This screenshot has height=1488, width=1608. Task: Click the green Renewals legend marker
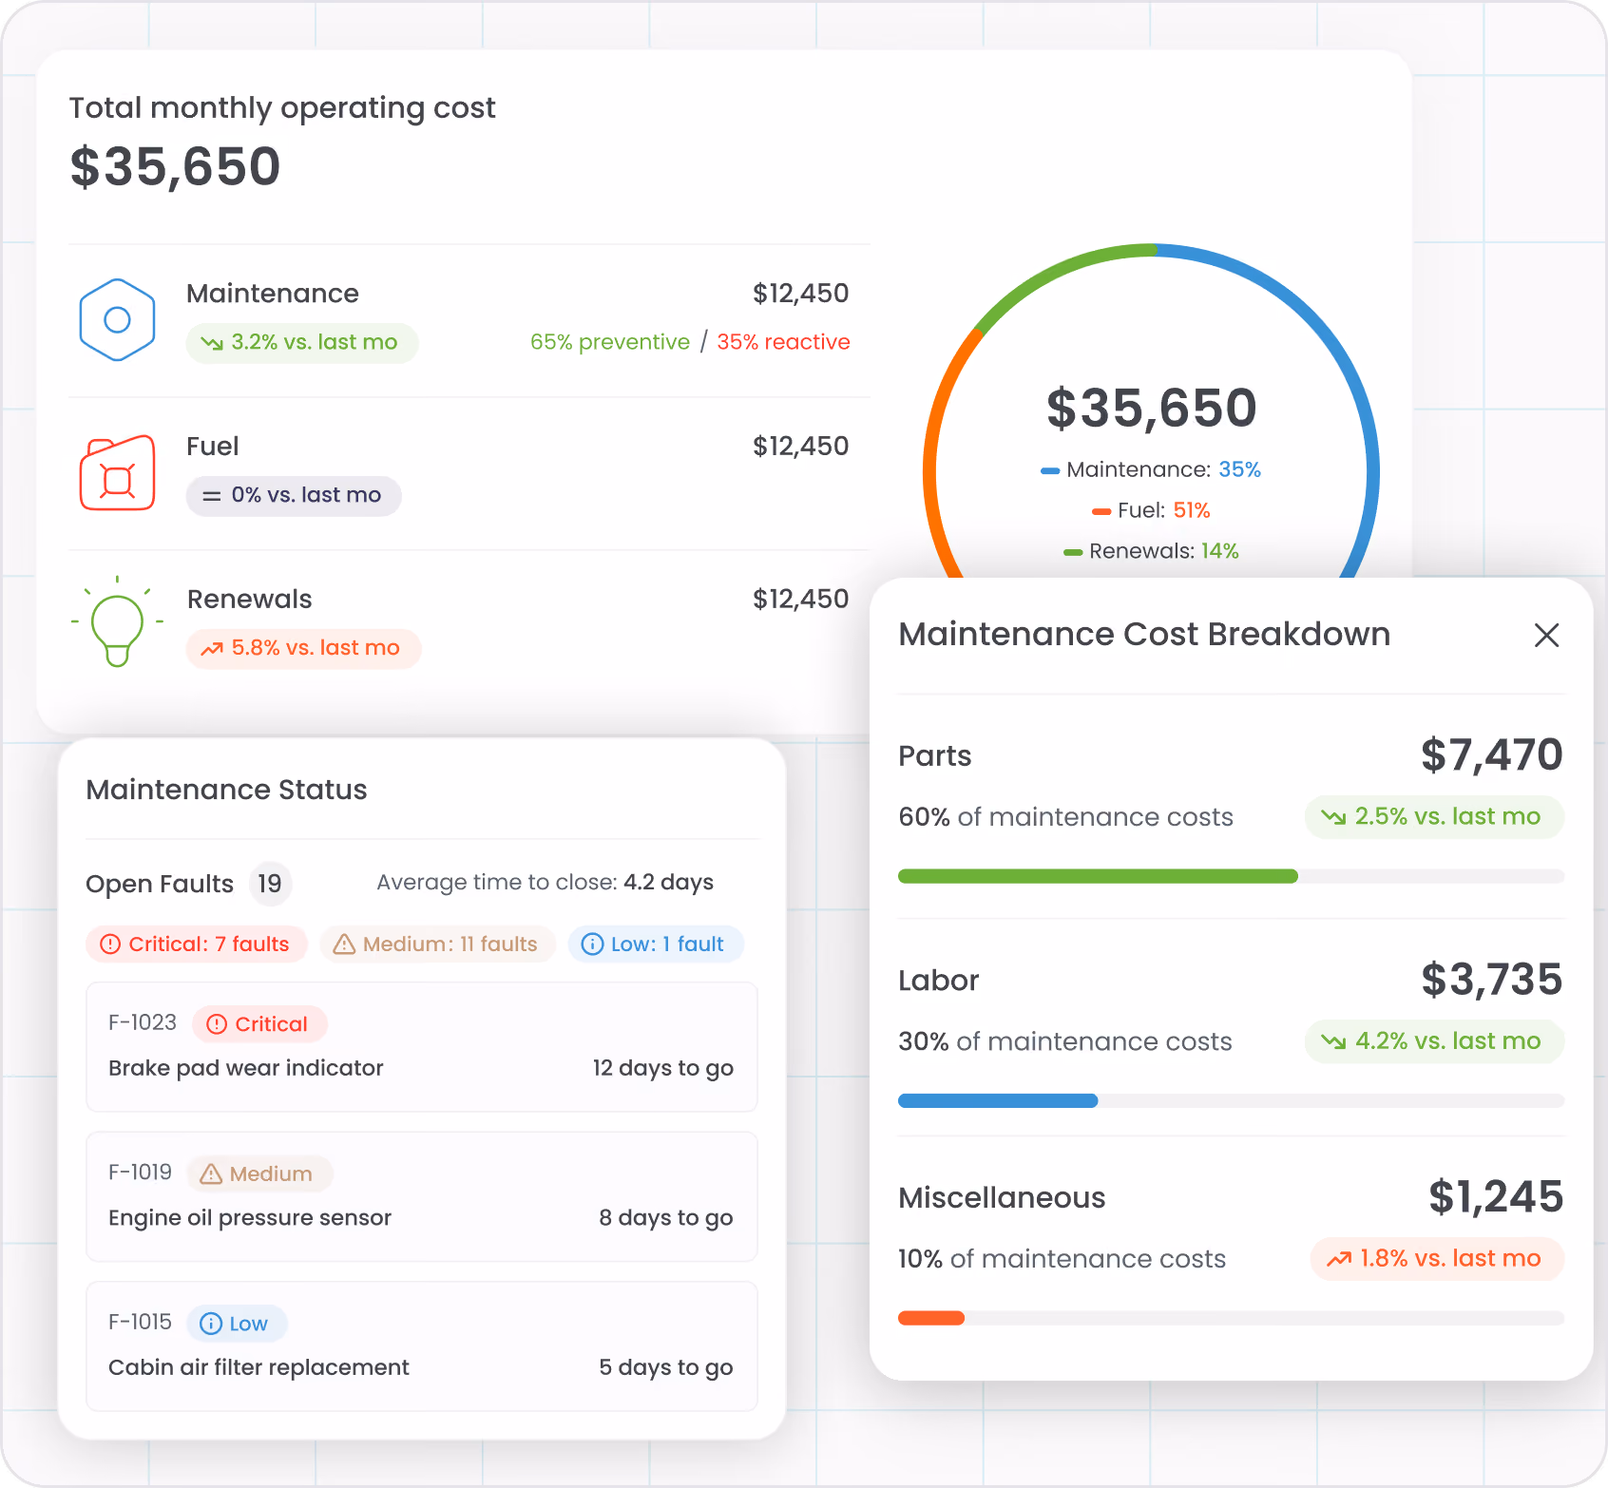coord(1073,552)
